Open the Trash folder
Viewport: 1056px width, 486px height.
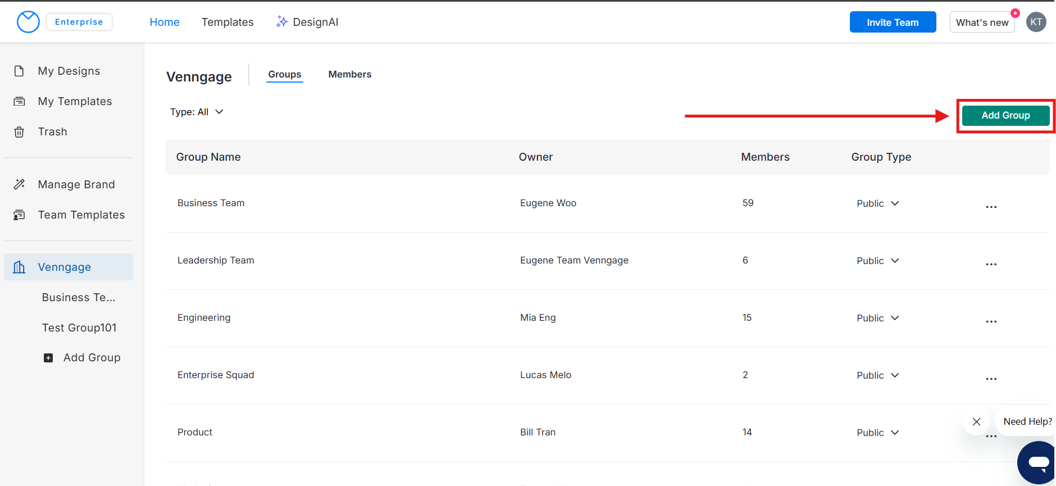click(52, 131)
